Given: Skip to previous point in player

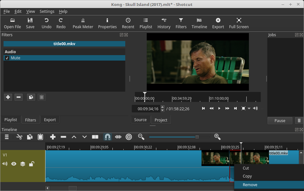Looking at the screenshot, I should click(203, 108).
